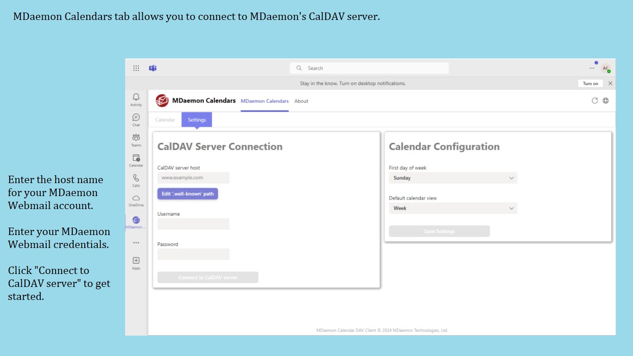Click the 'CalDAV Server Connection' heading
The width and height of the screenshot is (633, 356).
click(x=220, y=146)
